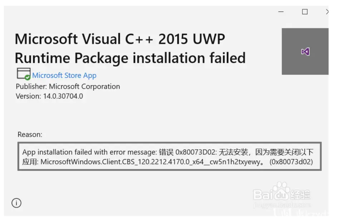Click the info circle icon
The height and width of the screenshot is (221, 337).
pos(16,203)
